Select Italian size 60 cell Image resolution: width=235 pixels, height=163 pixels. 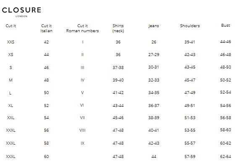[46, 157]
